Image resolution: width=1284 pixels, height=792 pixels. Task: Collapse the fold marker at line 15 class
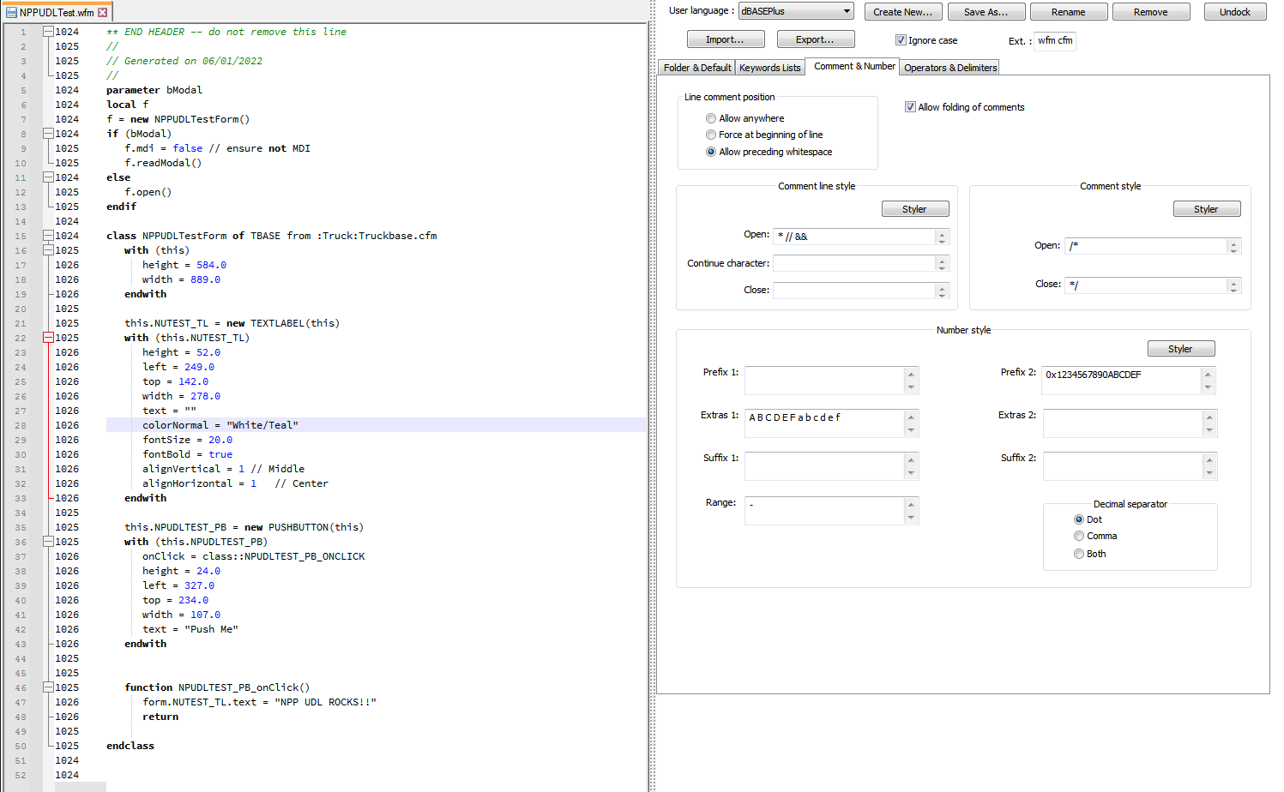[49, 236]
